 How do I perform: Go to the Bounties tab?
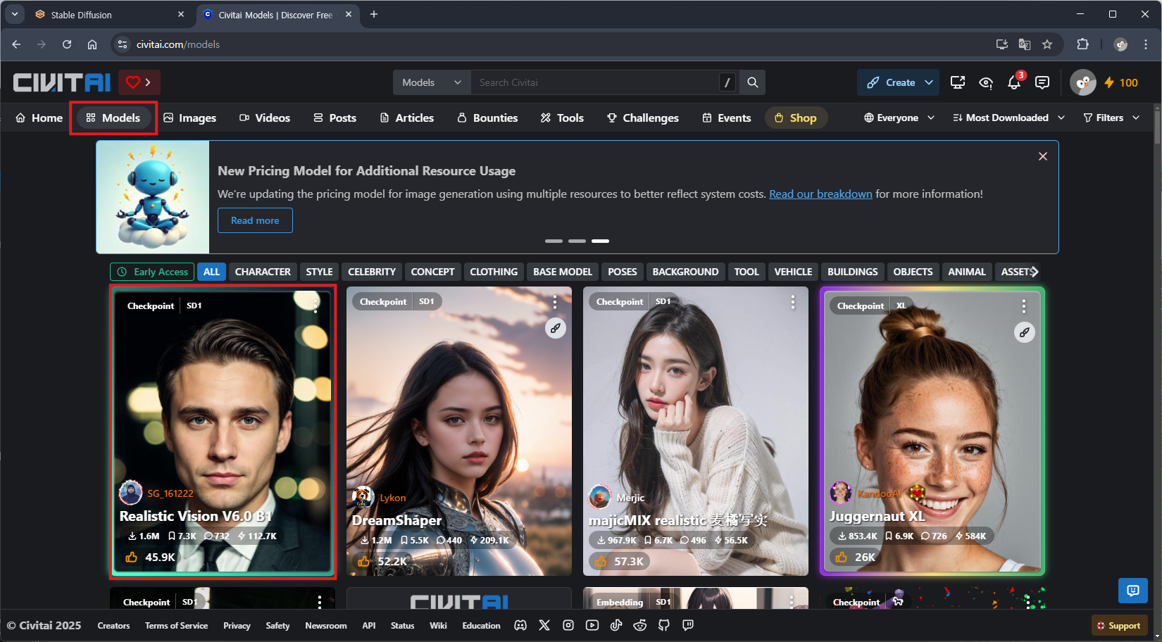487,118
